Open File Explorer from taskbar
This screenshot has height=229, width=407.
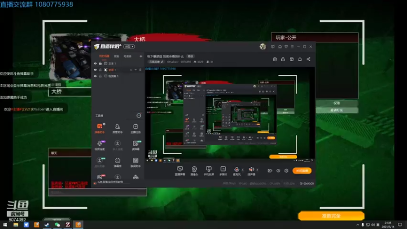pos(16,225)
